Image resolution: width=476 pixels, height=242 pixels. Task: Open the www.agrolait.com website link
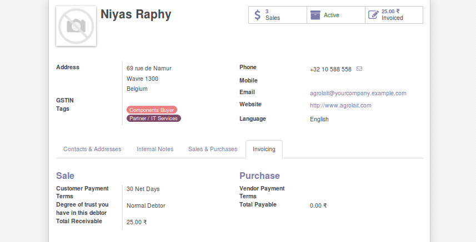(340, 105)
